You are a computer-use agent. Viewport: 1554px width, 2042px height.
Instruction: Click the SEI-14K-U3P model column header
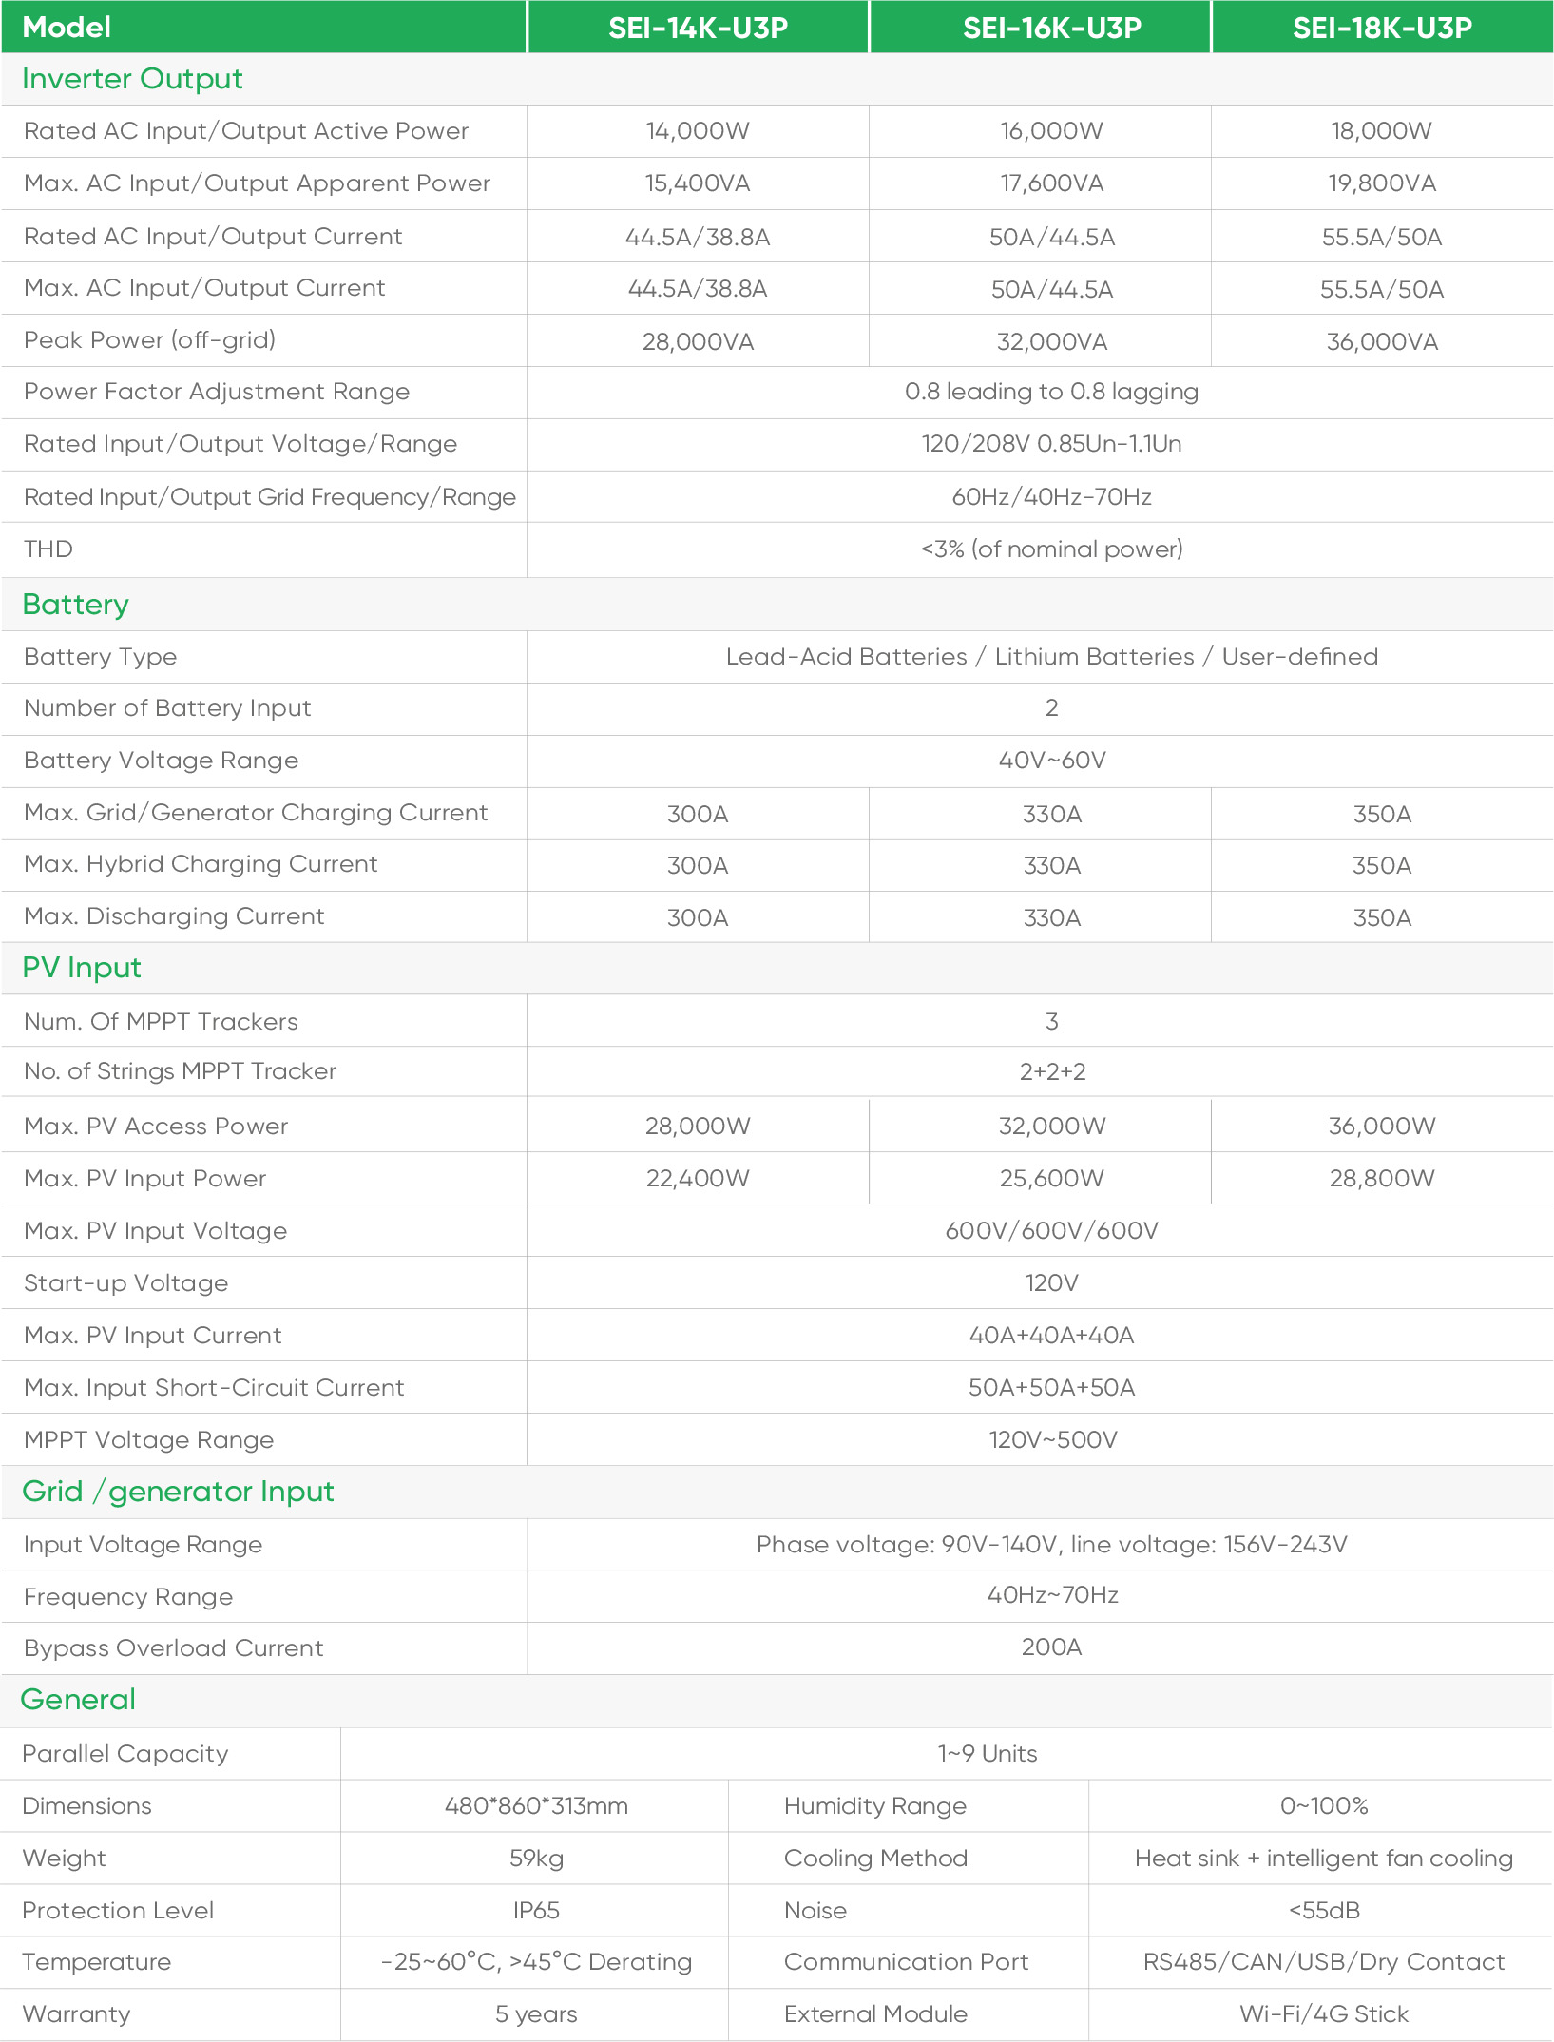tap(698, 28)
